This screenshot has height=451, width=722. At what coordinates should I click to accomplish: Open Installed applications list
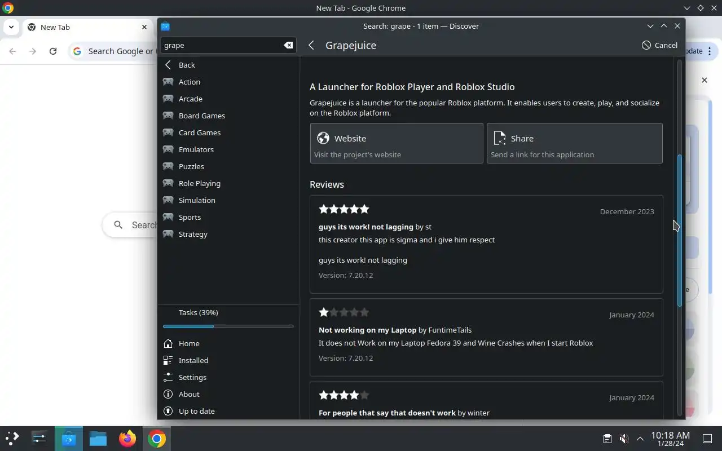click(x=228, y=360)
